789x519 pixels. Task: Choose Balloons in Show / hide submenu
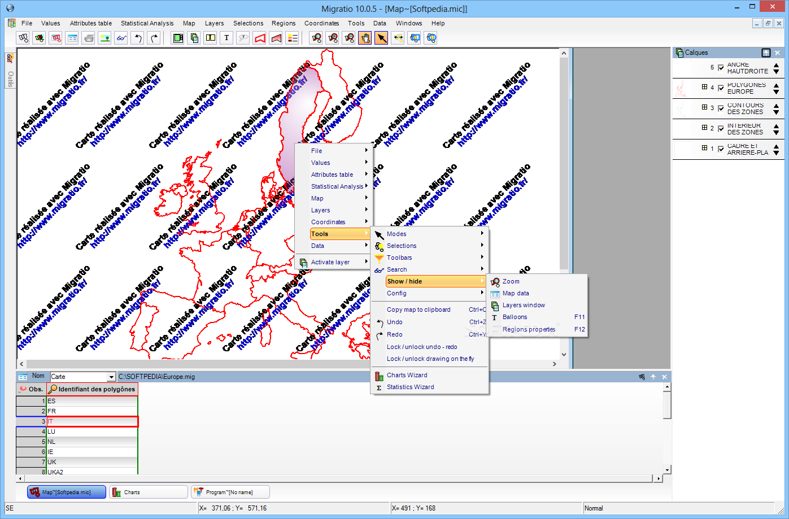pos(537,317)
